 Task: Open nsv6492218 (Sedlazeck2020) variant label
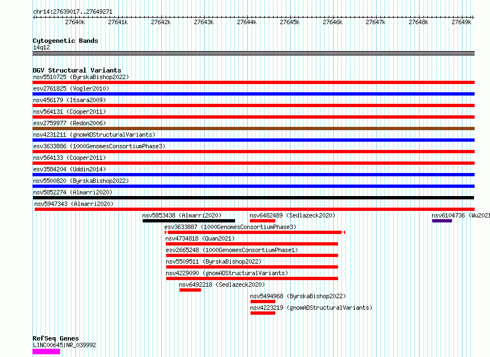click(222, 285)
